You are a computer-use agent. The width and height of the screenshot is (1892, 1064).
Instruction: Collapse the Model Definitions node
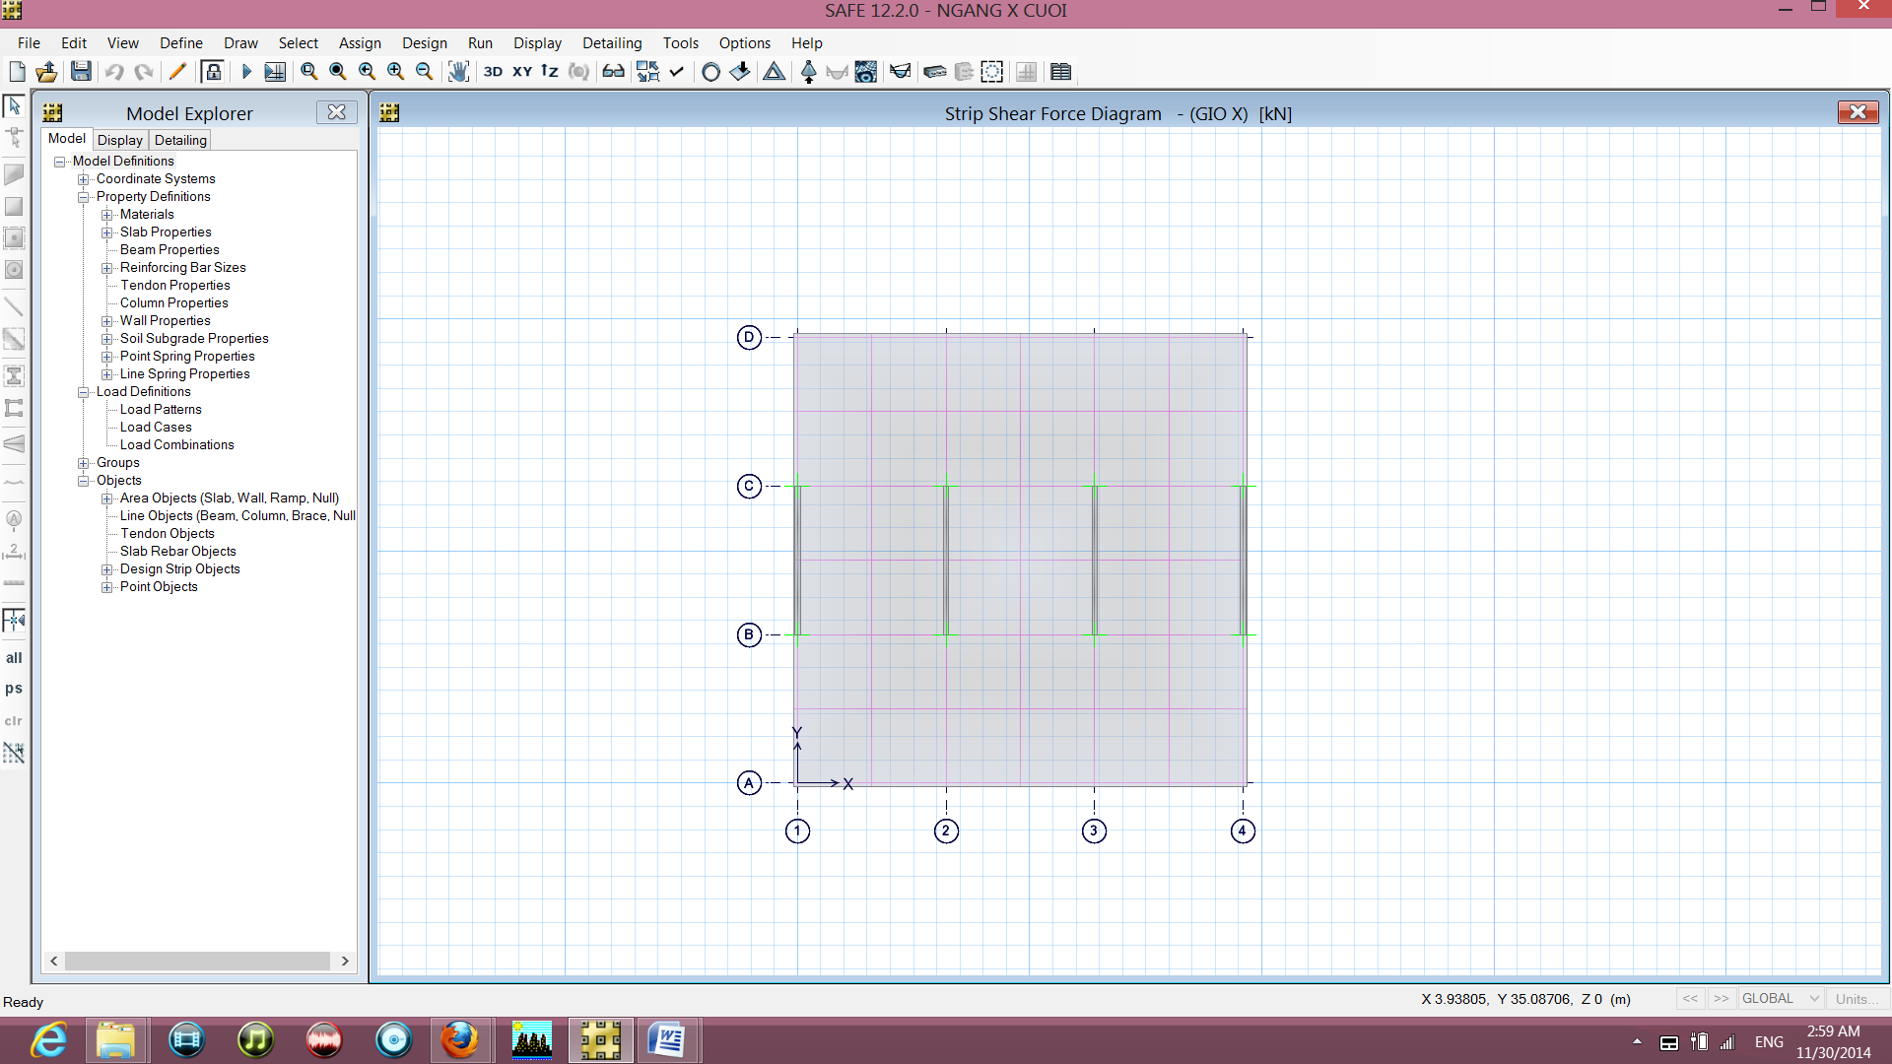pos(59,162)
